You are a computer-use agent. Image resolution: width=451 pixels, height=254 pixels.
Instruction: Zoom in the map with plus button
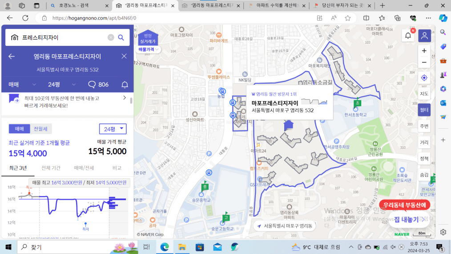click(x=424, y=51)
